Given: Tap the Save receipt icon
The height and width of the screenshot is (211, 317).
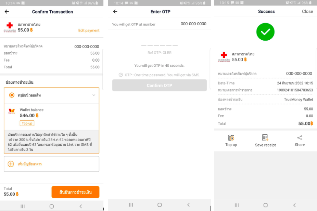Looking at the screenshot, I should 265,138.
